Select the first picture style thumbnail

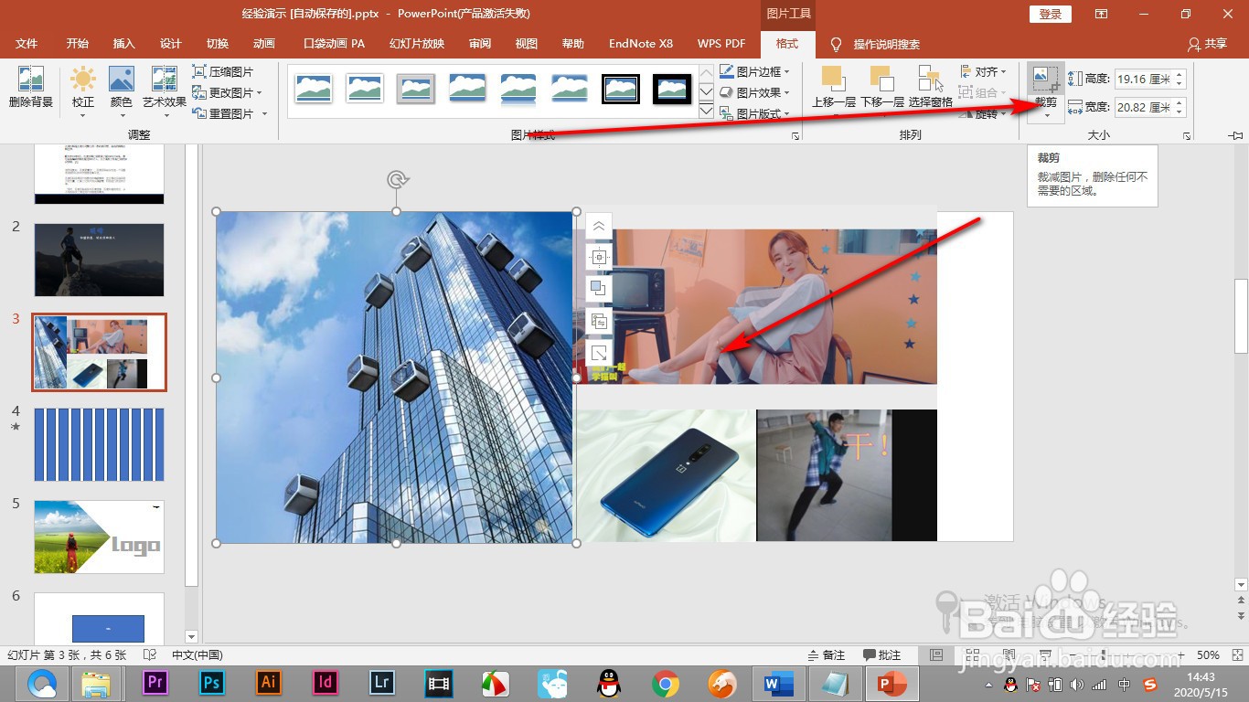point(314,89)
